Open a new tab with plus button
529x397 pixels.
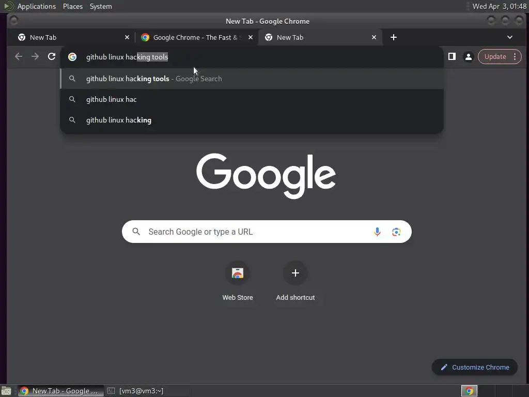click(x=393, y=37)
